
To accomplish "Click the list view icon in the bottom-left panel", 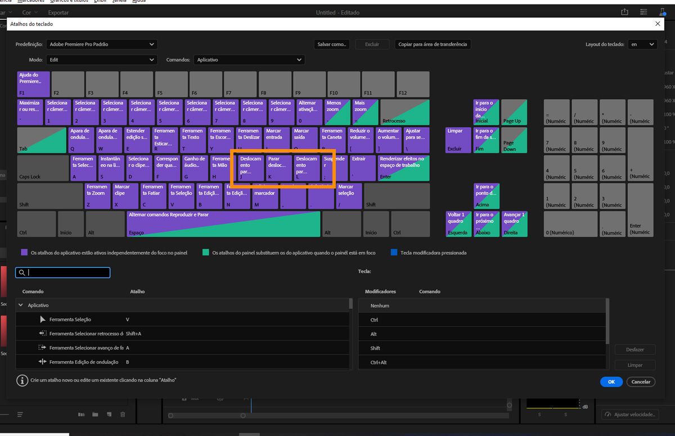I will point(20,415).
